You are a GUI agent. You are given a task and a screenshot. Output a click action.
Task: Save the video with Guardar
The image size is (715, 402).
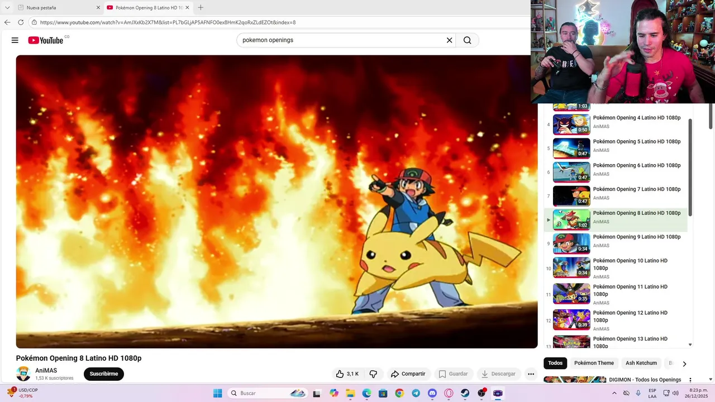(453, 374)
